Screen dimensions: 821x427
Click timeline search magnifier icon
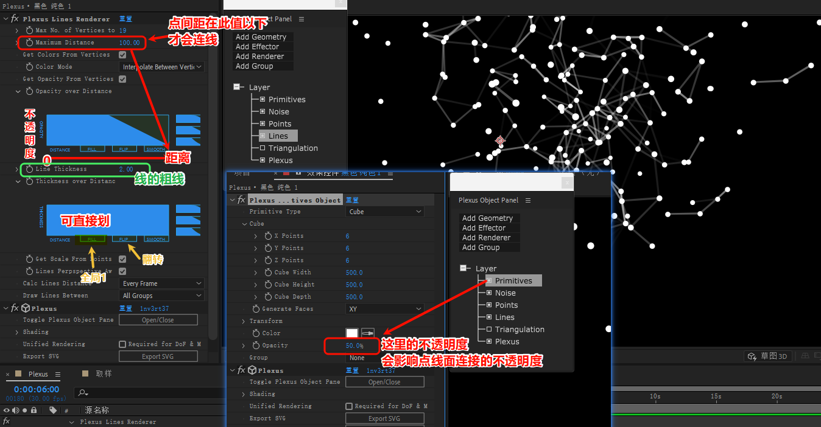83,393
